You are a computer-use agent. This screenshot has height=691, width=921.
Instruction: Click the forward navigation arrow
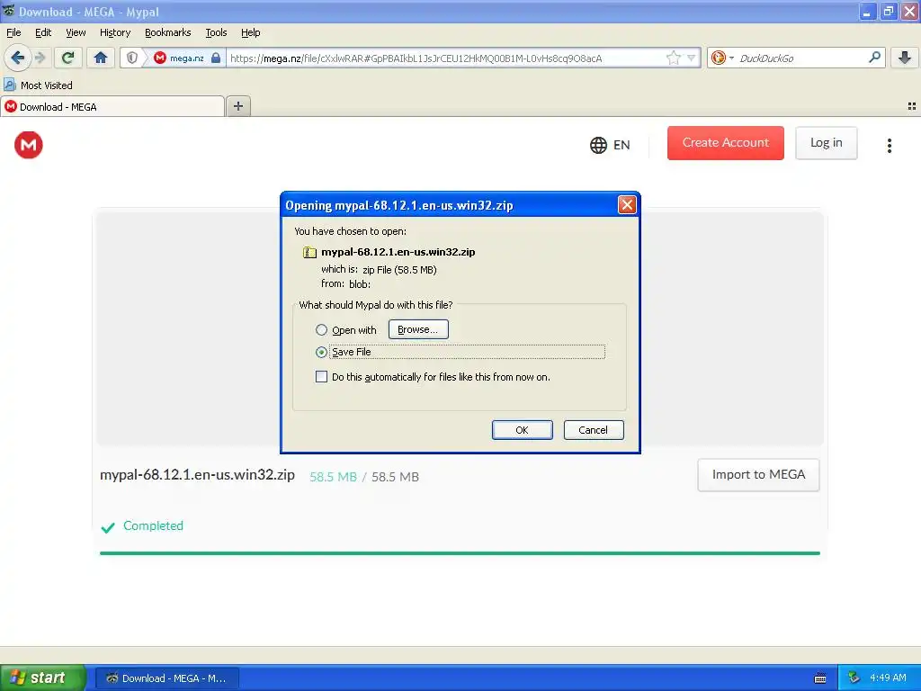pos(40,58)
